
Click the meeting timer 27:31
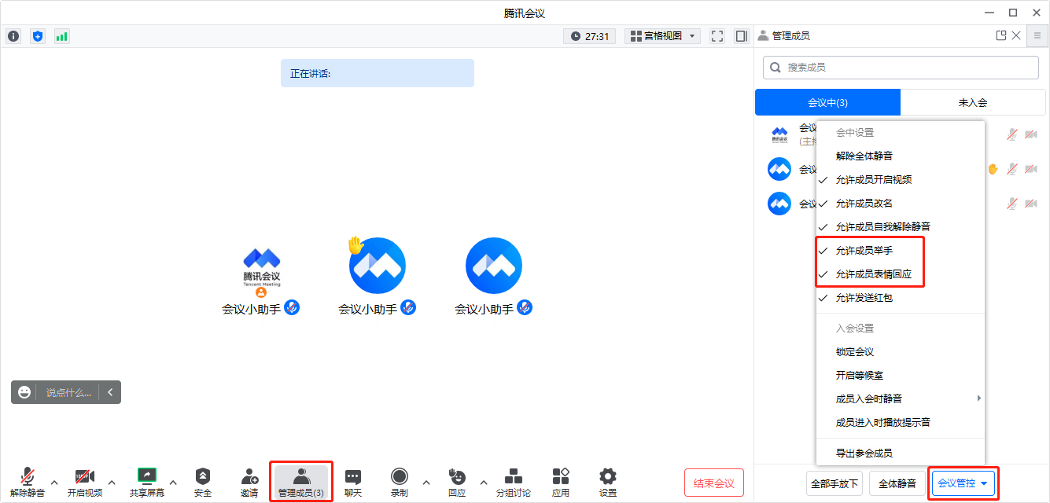(x=590, y=36)
